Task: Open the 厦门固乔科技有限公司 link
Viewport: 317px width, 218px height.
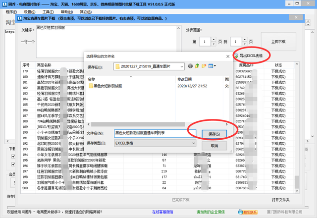Action: (x=285, y=212)
